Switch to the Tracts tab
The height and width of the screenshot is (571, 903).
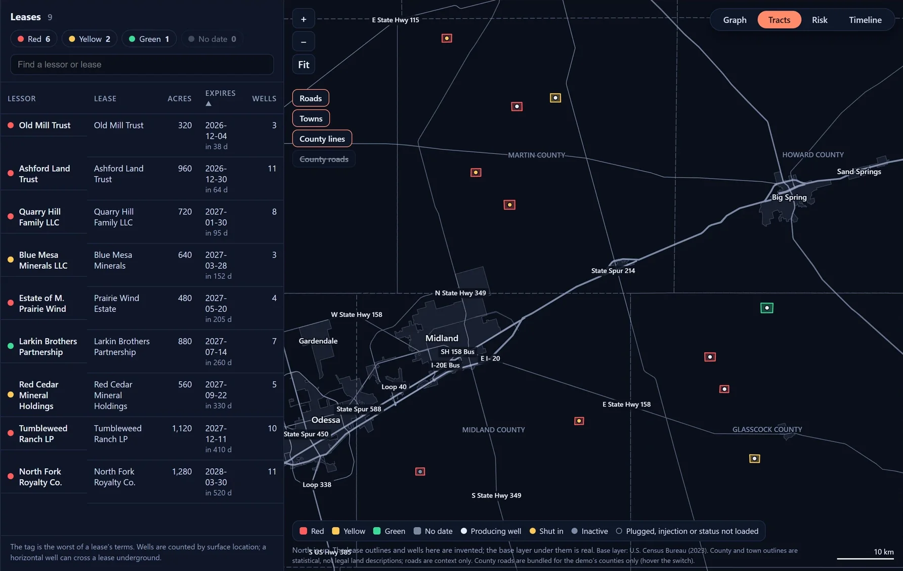[779, 20]
